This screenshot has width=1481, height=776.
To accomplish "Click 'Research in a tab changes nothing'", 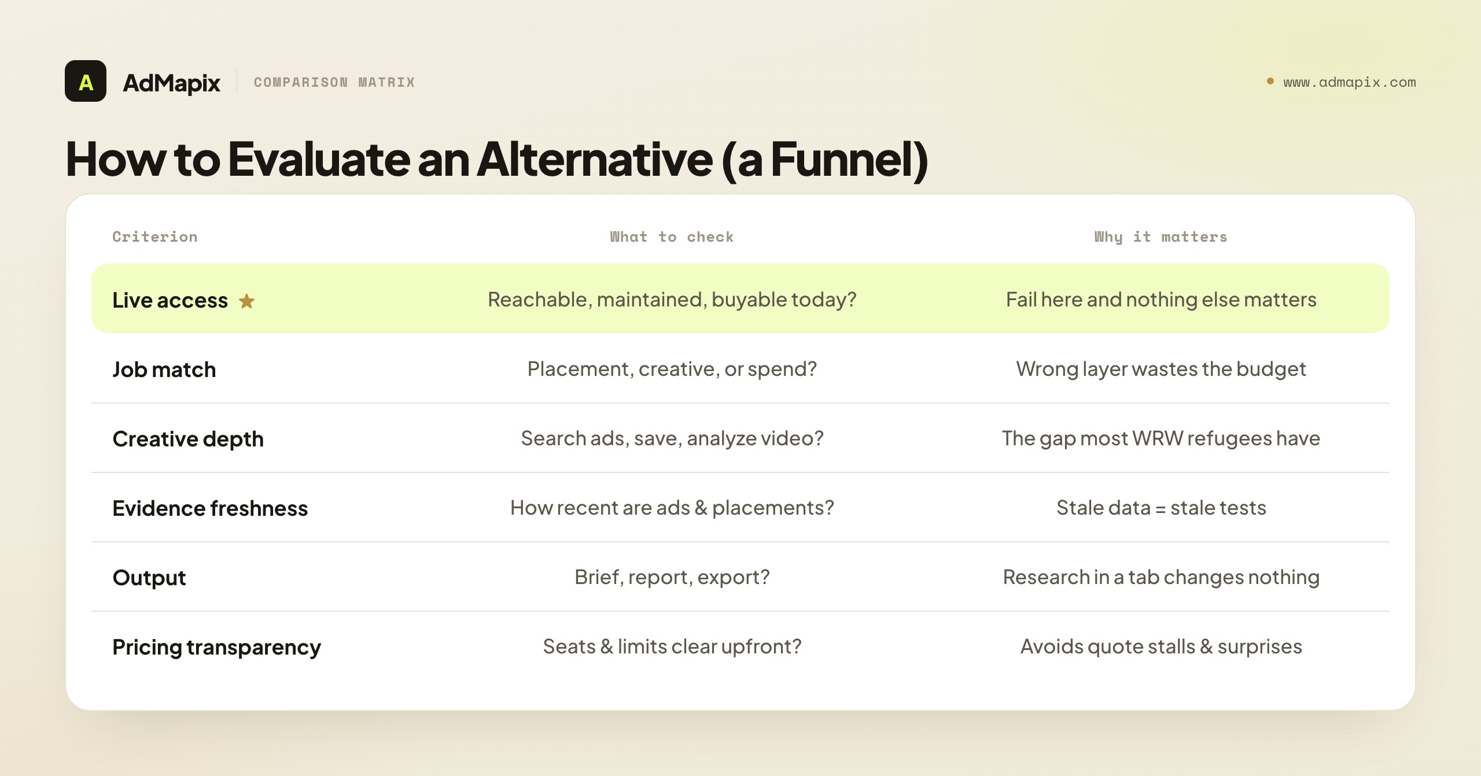I will click(1161, 577).
